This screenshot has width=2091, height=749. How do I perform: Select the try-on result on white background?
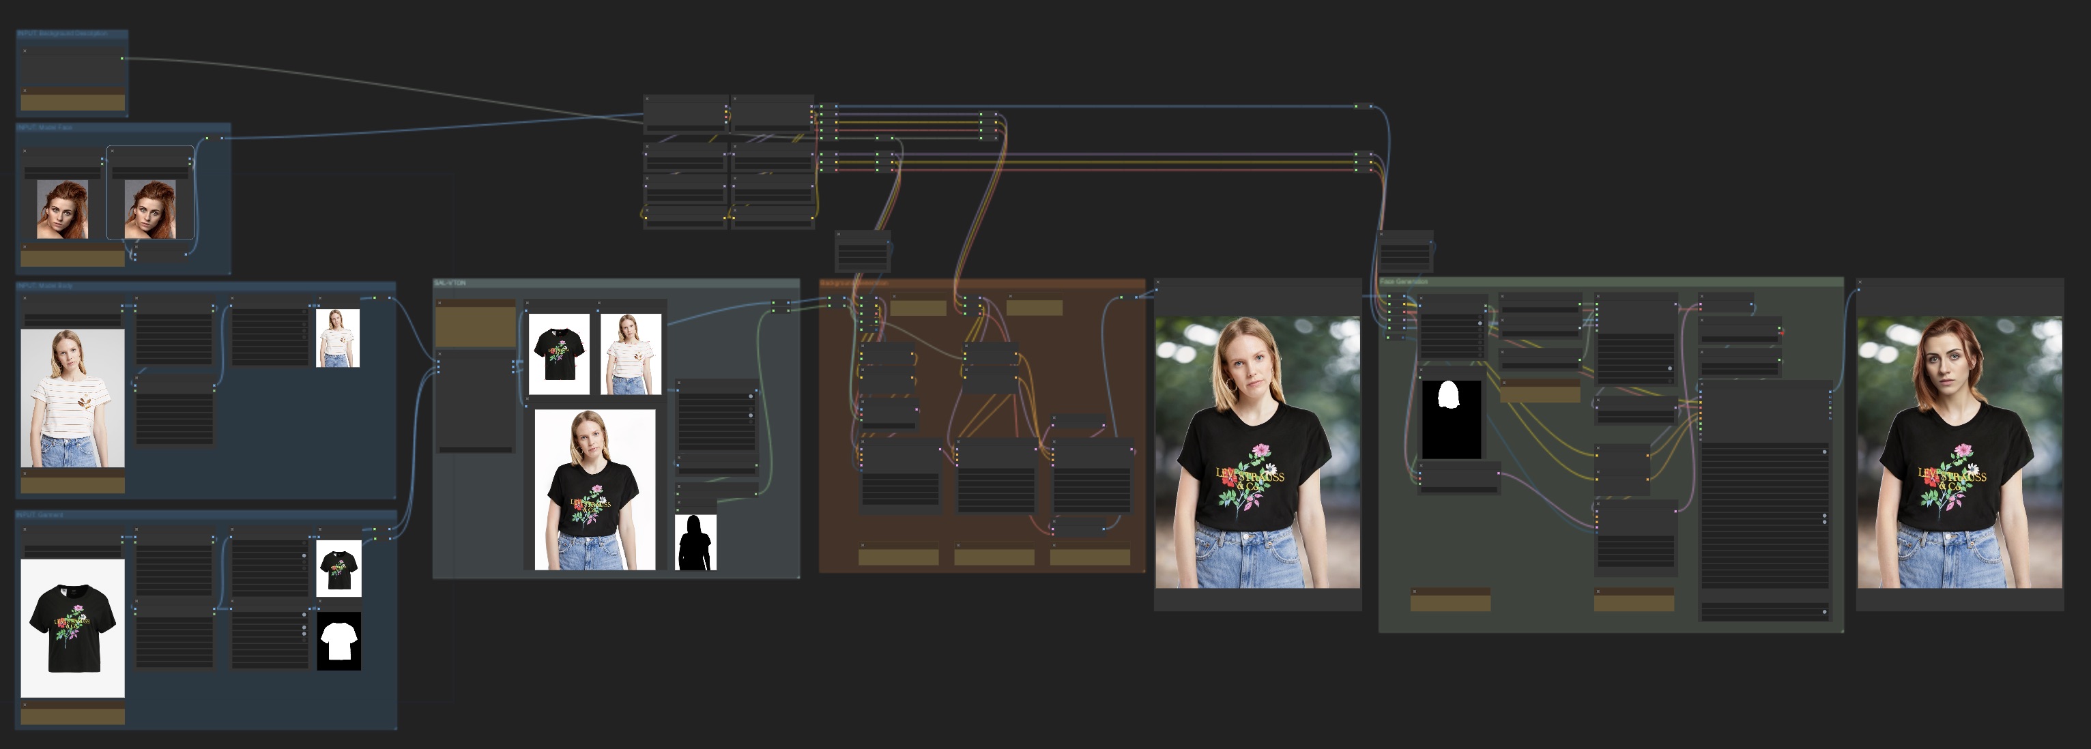click(x=594, y=489)
